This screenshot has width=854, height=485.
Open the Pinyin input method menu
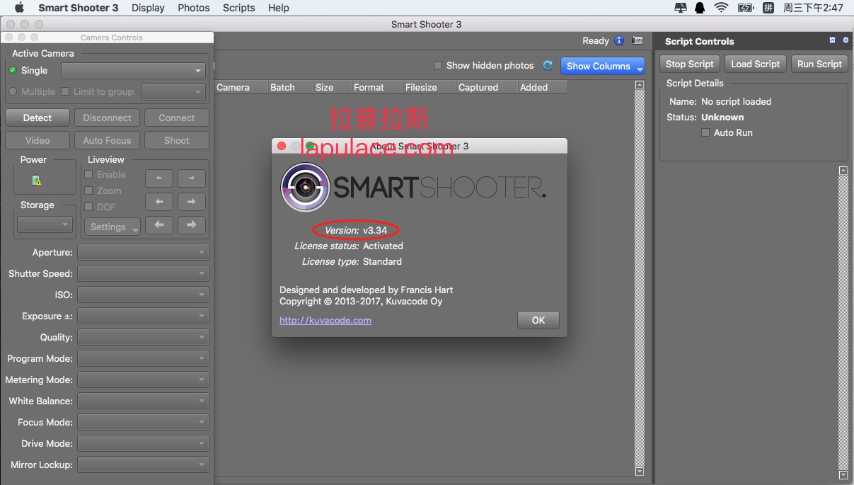coord(768,8)
